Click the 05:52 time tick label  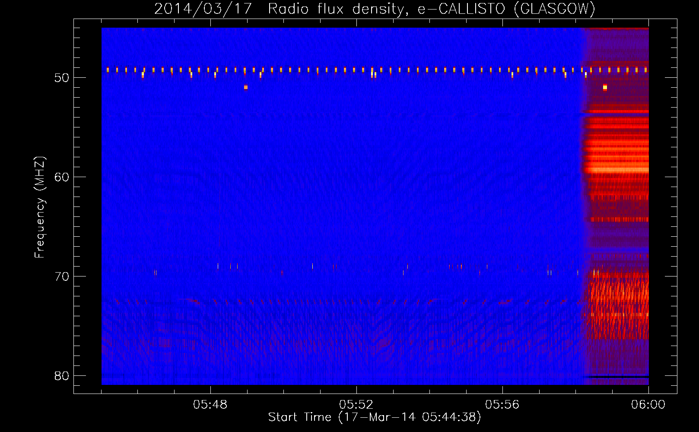click(x=356, y=405)
